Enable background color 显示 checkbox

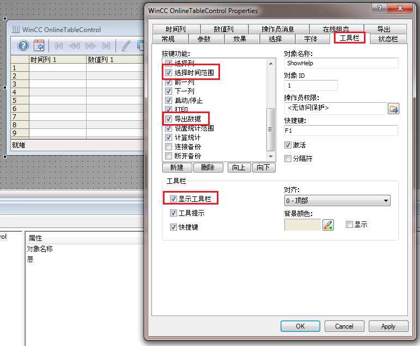click(349, 225)
